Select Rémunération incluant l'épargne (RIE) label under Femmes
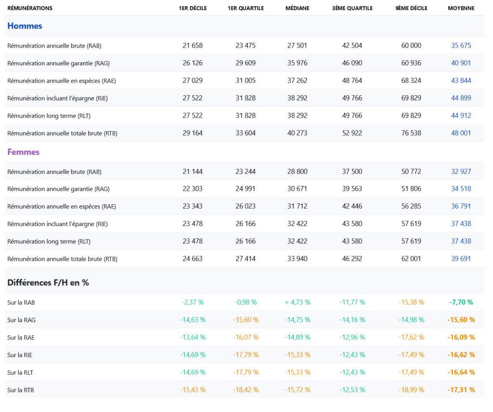The height and width of the screenshot is (412, 493). tap(58, 224)
